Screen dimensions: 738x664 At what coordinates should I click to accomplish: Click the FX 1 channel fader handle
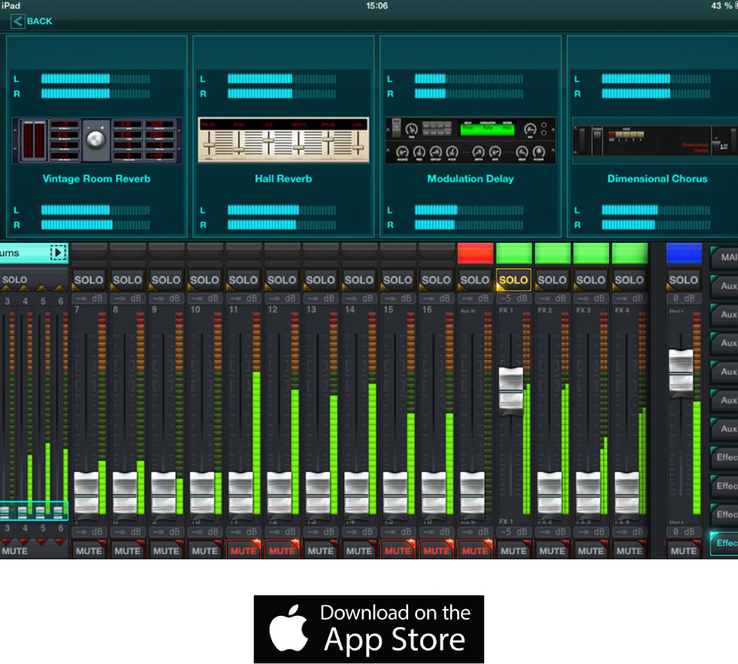point(511,389)
